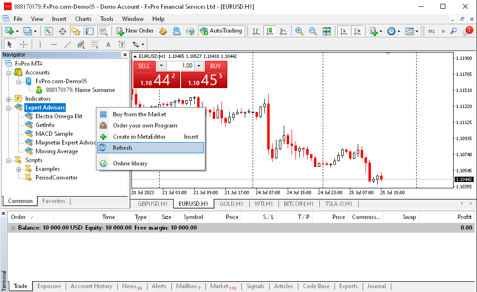Click the search magnifier icon
The height and width of the screenshot is (292, 477).
(453, 31)
